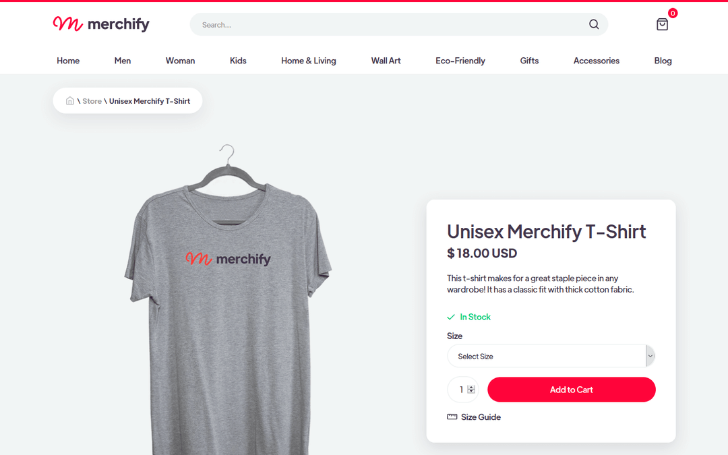Open the Men navigation menu
The height and width of the screenshot is (455, 728).
click(x=122, y=60)
